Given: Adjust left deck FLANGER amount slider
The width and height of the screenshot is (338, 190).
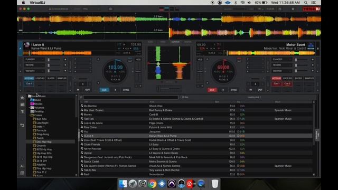Looking at the screenshot, I should (54, 60).
